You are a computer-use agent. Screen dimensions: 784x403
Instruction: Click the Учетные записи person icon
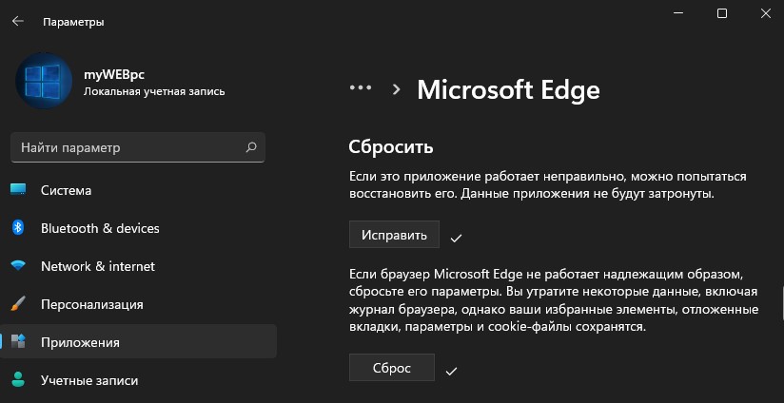(x=18, y=380)
